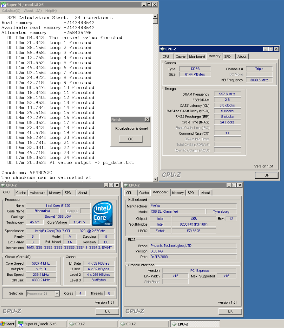Click the Command Rate value 1T
This screenshot has width=284, height=328.
click(x=227, y=133)
